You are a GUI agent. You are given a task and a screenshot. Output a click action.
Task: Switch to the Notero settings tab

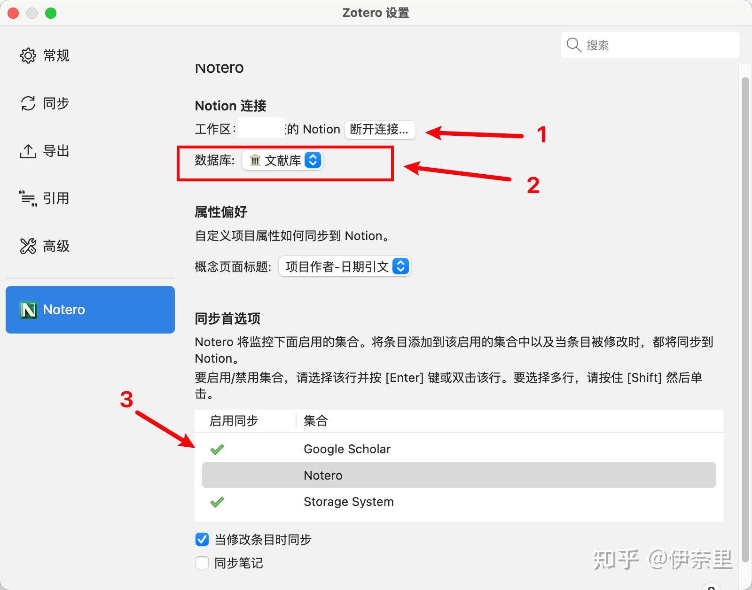tap(89, 309)
